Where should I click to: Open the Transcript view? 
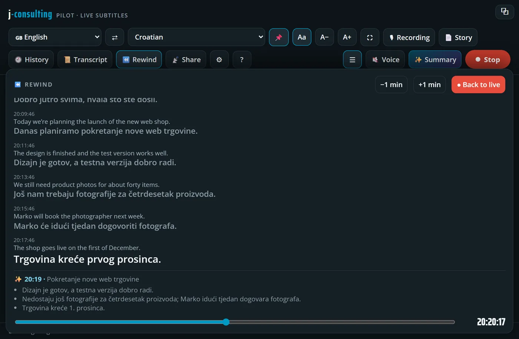point(85,60)
